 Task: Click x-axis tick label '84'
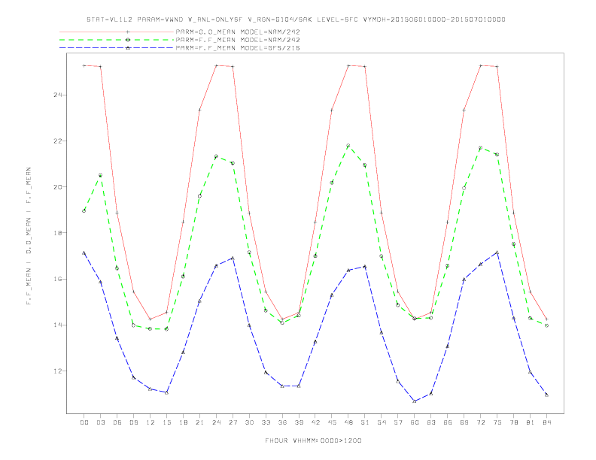546,422
